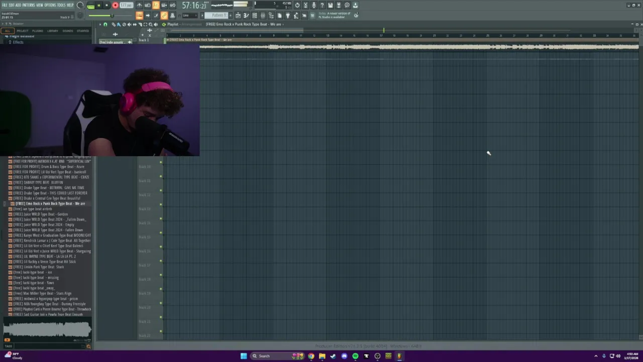Open Spotify from the taskbar
The width and height of the screenshot is (643, 362).
(355, 356)
